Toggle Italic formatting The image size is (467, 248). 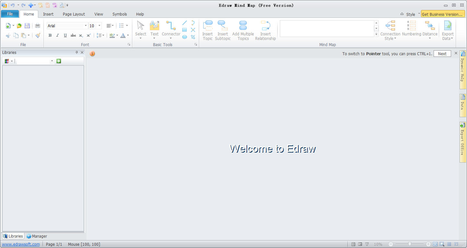(x=57, y=35)
